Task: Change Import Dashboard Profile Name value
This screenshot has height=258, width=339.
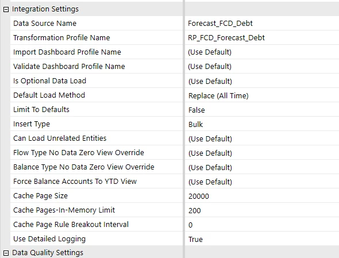Action: 262,52
